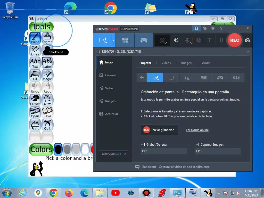This screenshot has width=264, height=198.
Task: Open Recycle Bin on desktop
Action: 10,10
